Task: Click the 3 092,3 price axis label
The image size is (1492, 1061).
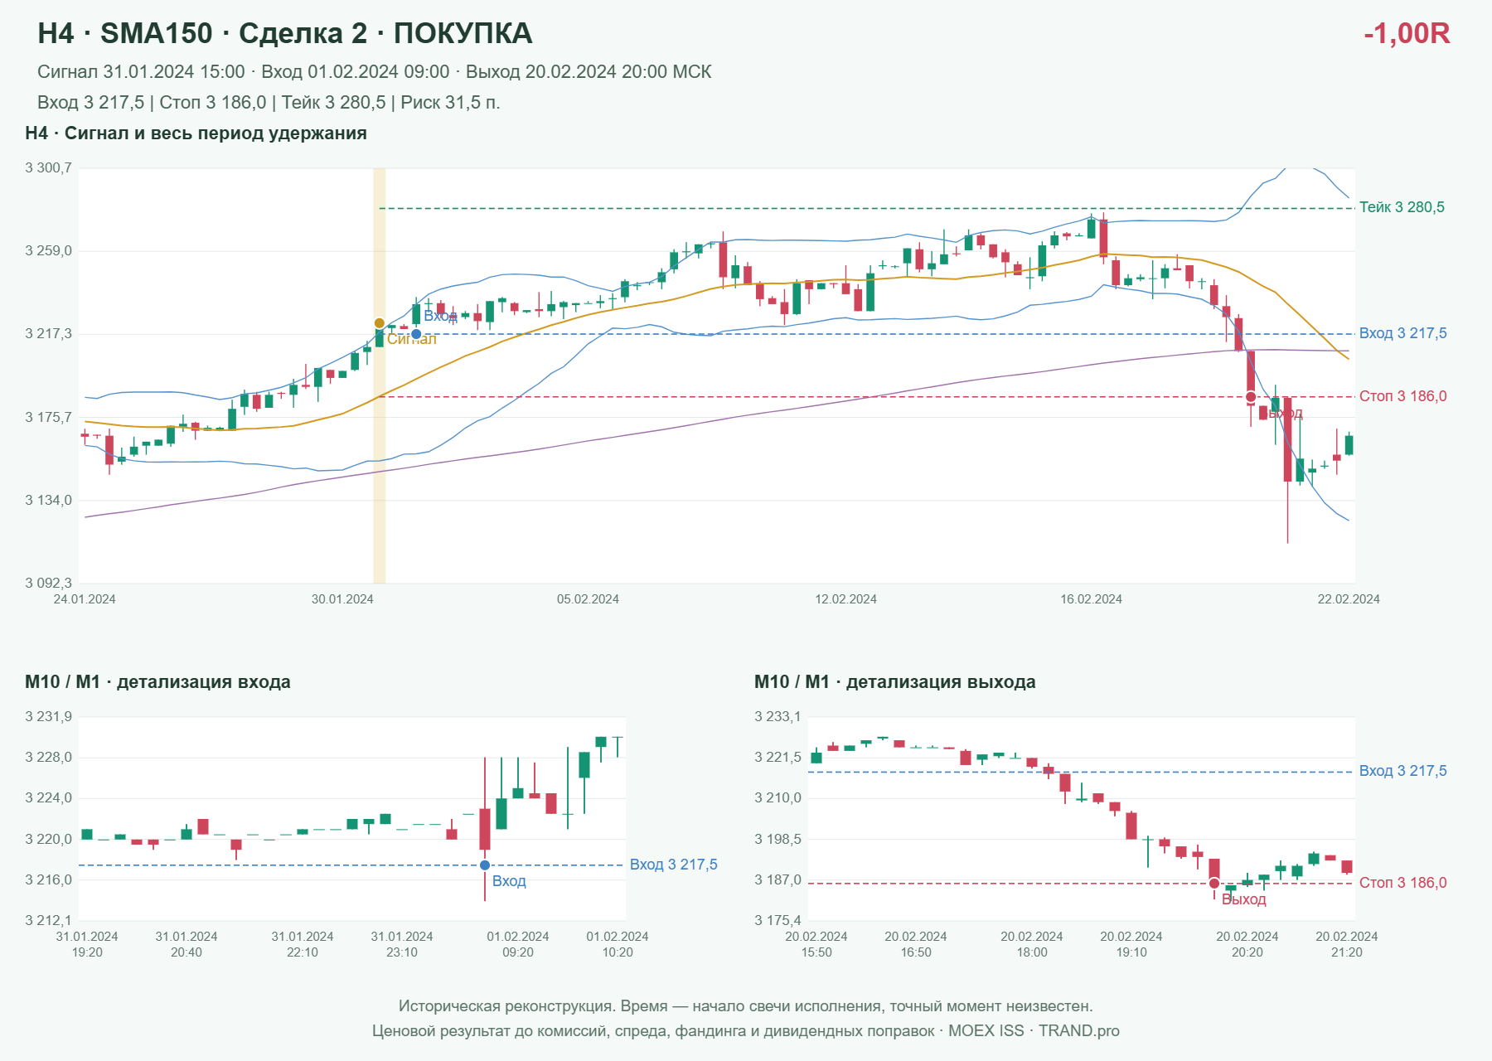Action: 49,584
